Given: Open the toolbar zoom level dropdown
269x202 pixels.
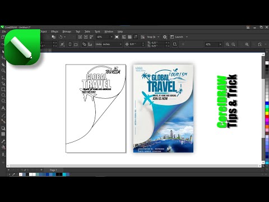Looking at the screenshot, I should pyautogui.click(x=112, y=37).
